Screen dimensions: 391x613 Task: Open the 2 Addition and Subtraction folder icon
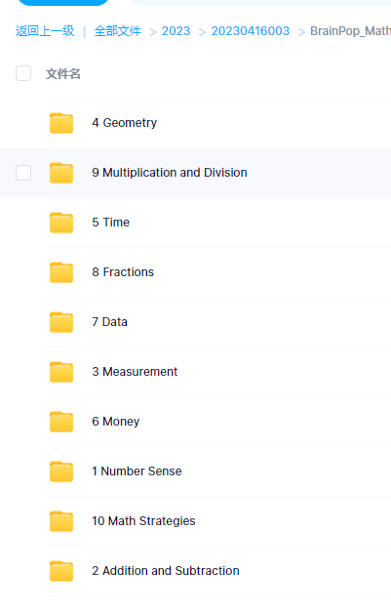click(x=61, y=571)
